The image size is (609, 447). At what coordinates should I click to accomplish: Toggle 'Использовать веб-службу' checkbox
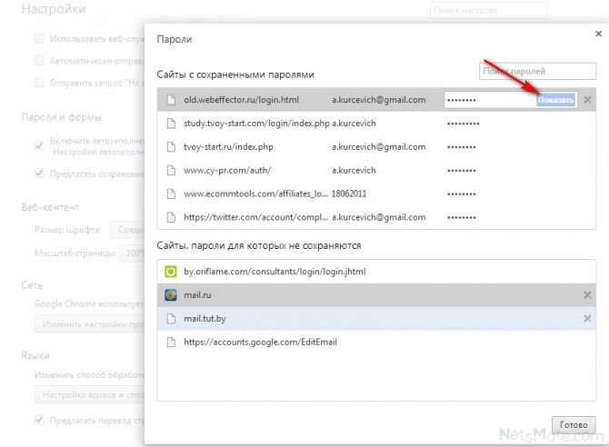[38, 39]
